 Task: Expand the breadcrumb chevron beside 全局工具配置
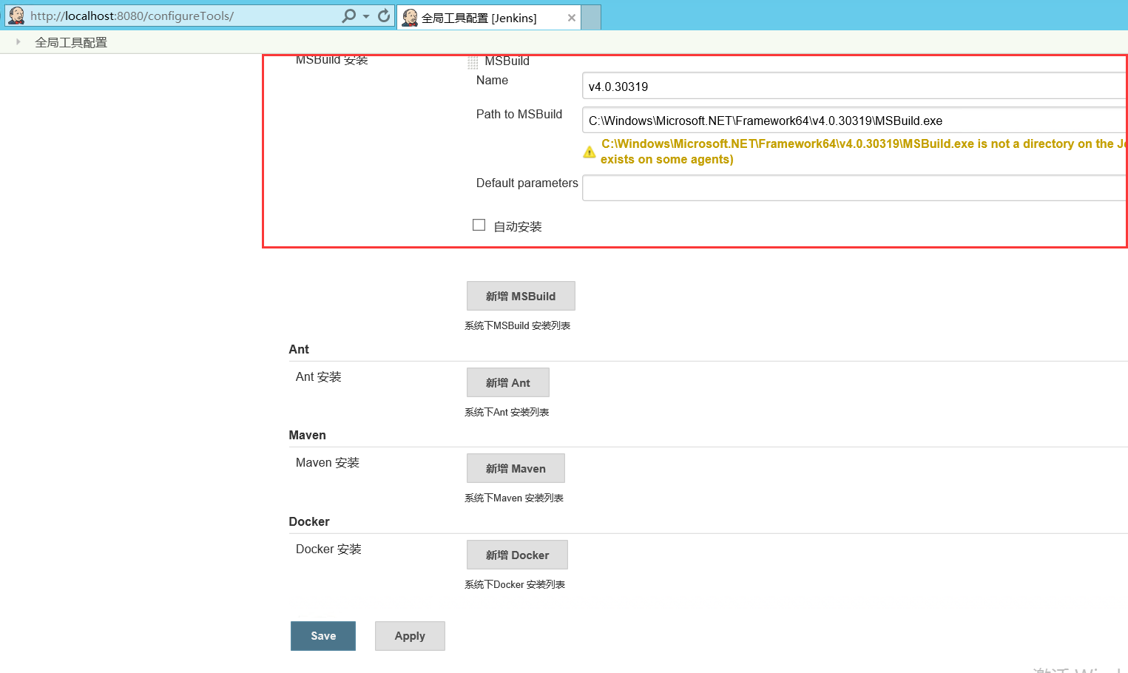[18, 42]
